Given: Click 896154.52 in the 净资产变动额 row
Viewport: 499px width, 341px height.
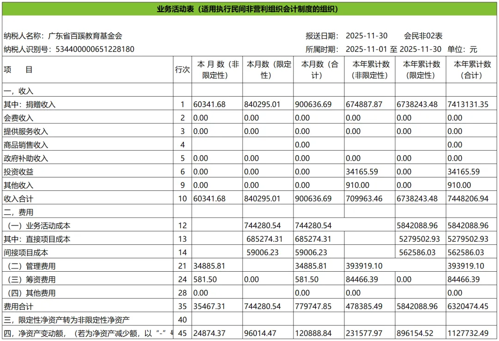Looking at the screenshot, I should tap(415, 333).
